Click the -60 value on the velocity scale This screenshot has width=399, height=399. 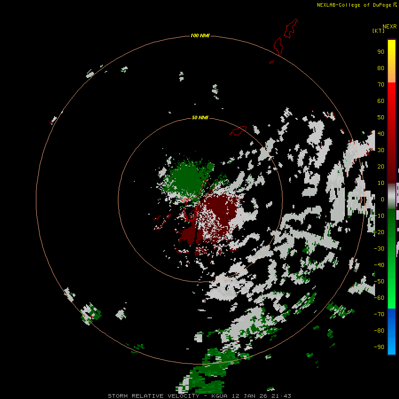[x=379, y=298]
